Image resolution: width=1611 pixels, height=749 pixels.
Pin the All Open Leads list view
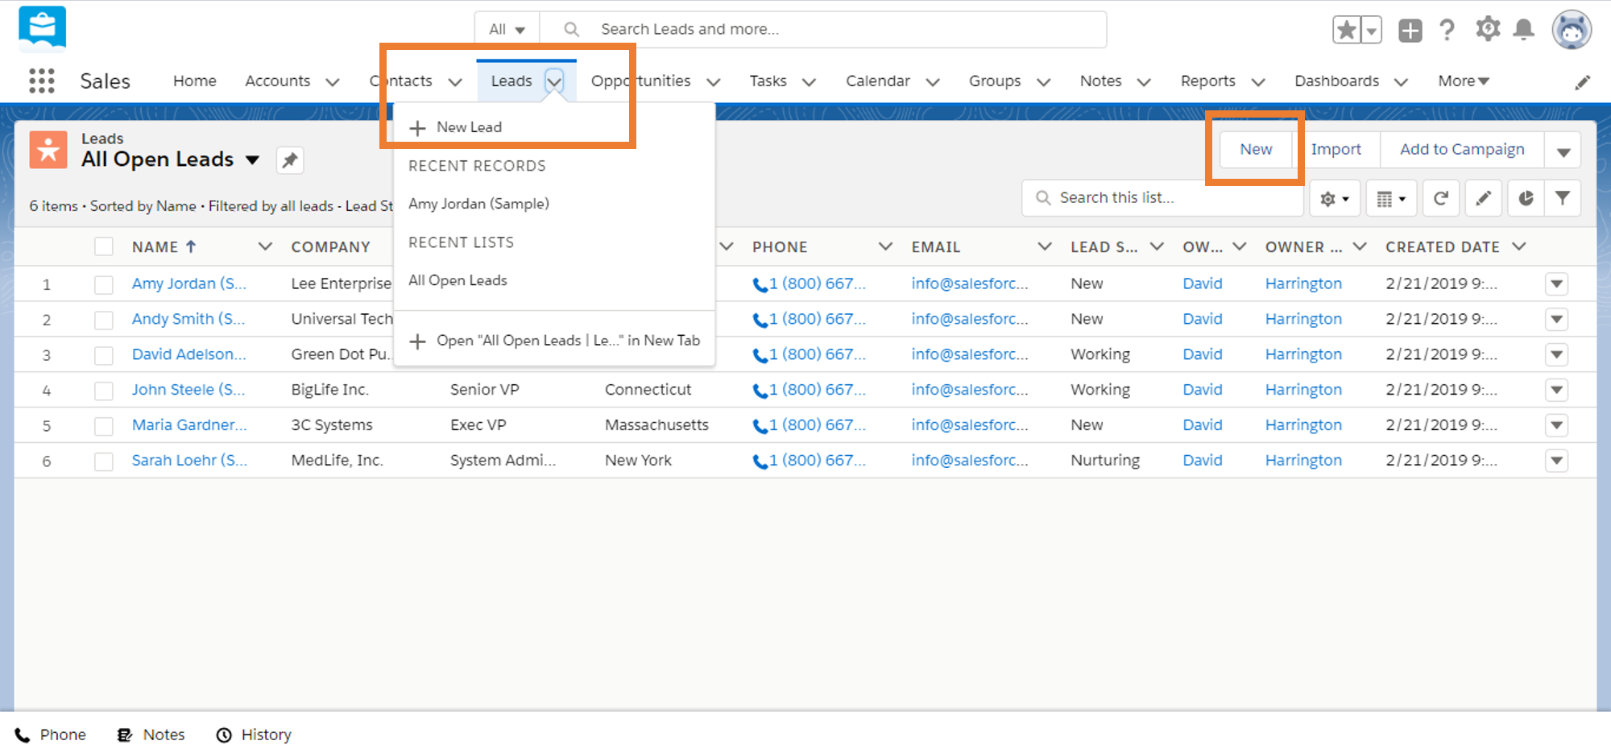pos(290,160)
